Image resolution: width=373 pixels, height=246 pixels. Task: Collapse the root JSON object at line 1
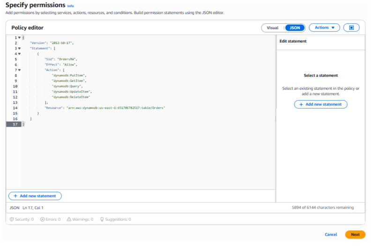pyautogui.click(x=19, y=37)
